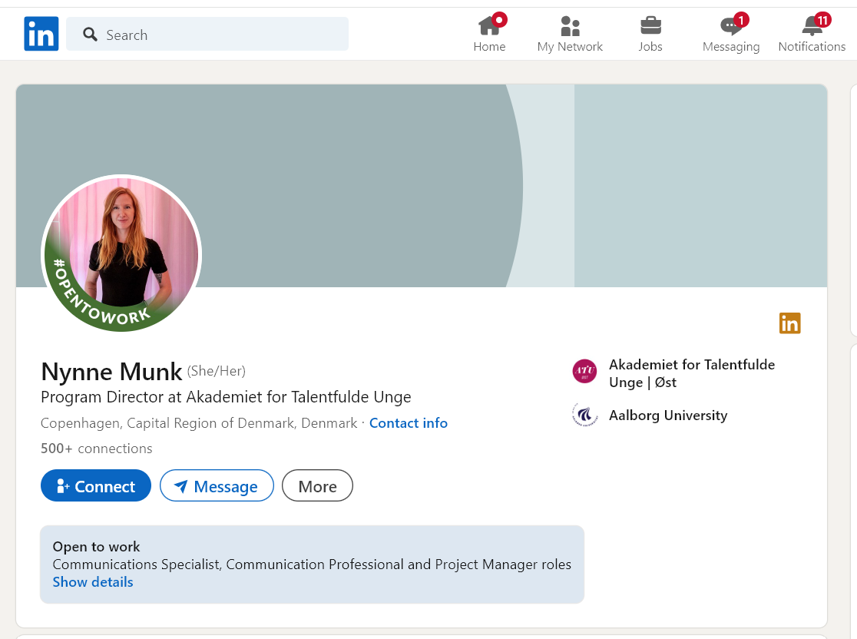Screen dimensions: 857x639
Task: Click the gold LinkedIn premium badge icon
Action: (x=789, y=323)
